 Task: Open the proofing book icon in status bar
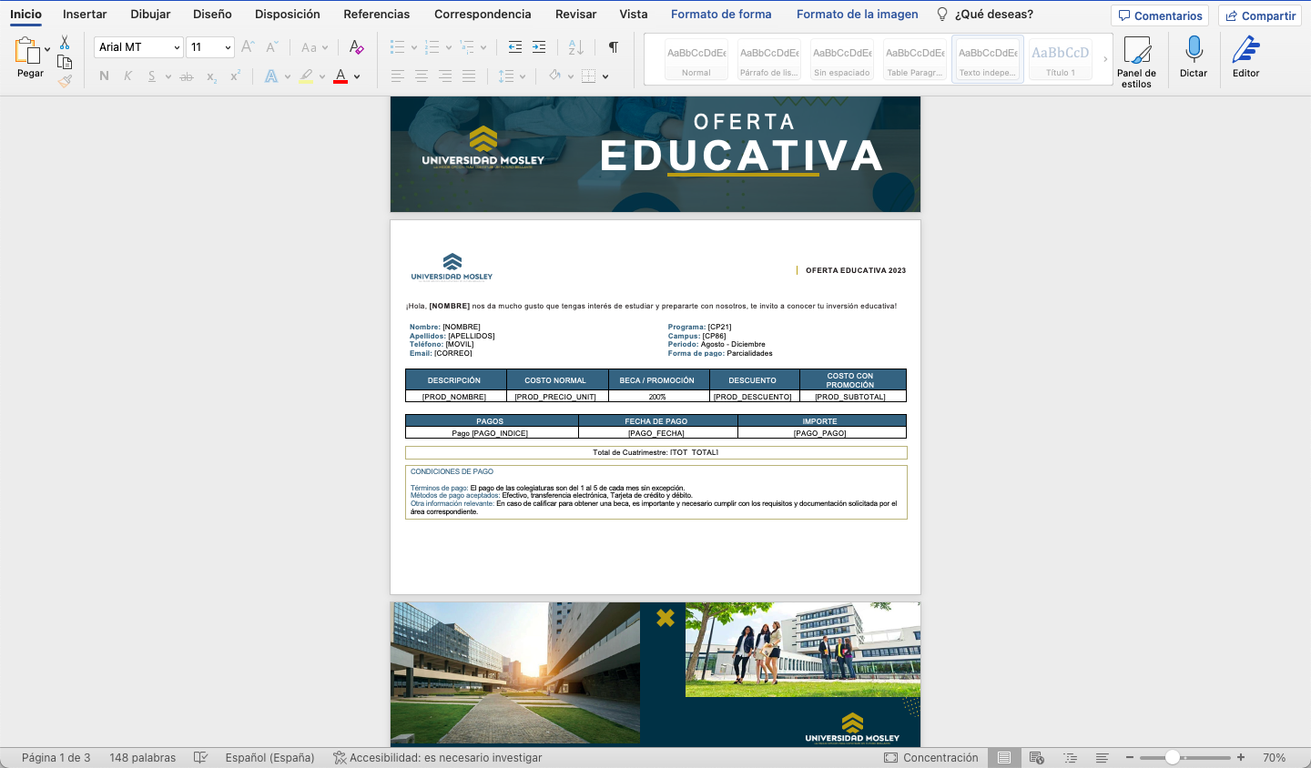pos(201,757)
